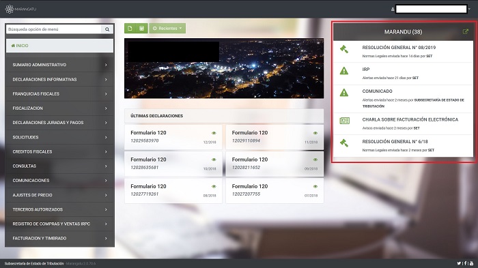
Task: Expand the Sumario Administrativo menu
Action: (60, 65)
